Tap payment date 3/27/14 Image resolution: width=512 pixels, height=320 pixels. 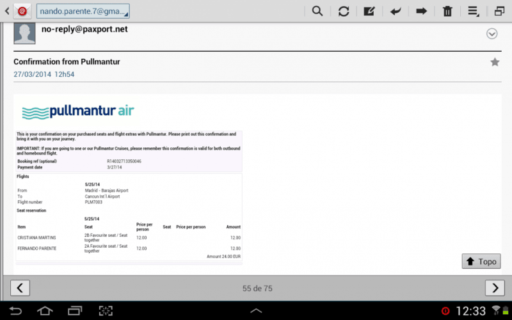pos(115,167)
